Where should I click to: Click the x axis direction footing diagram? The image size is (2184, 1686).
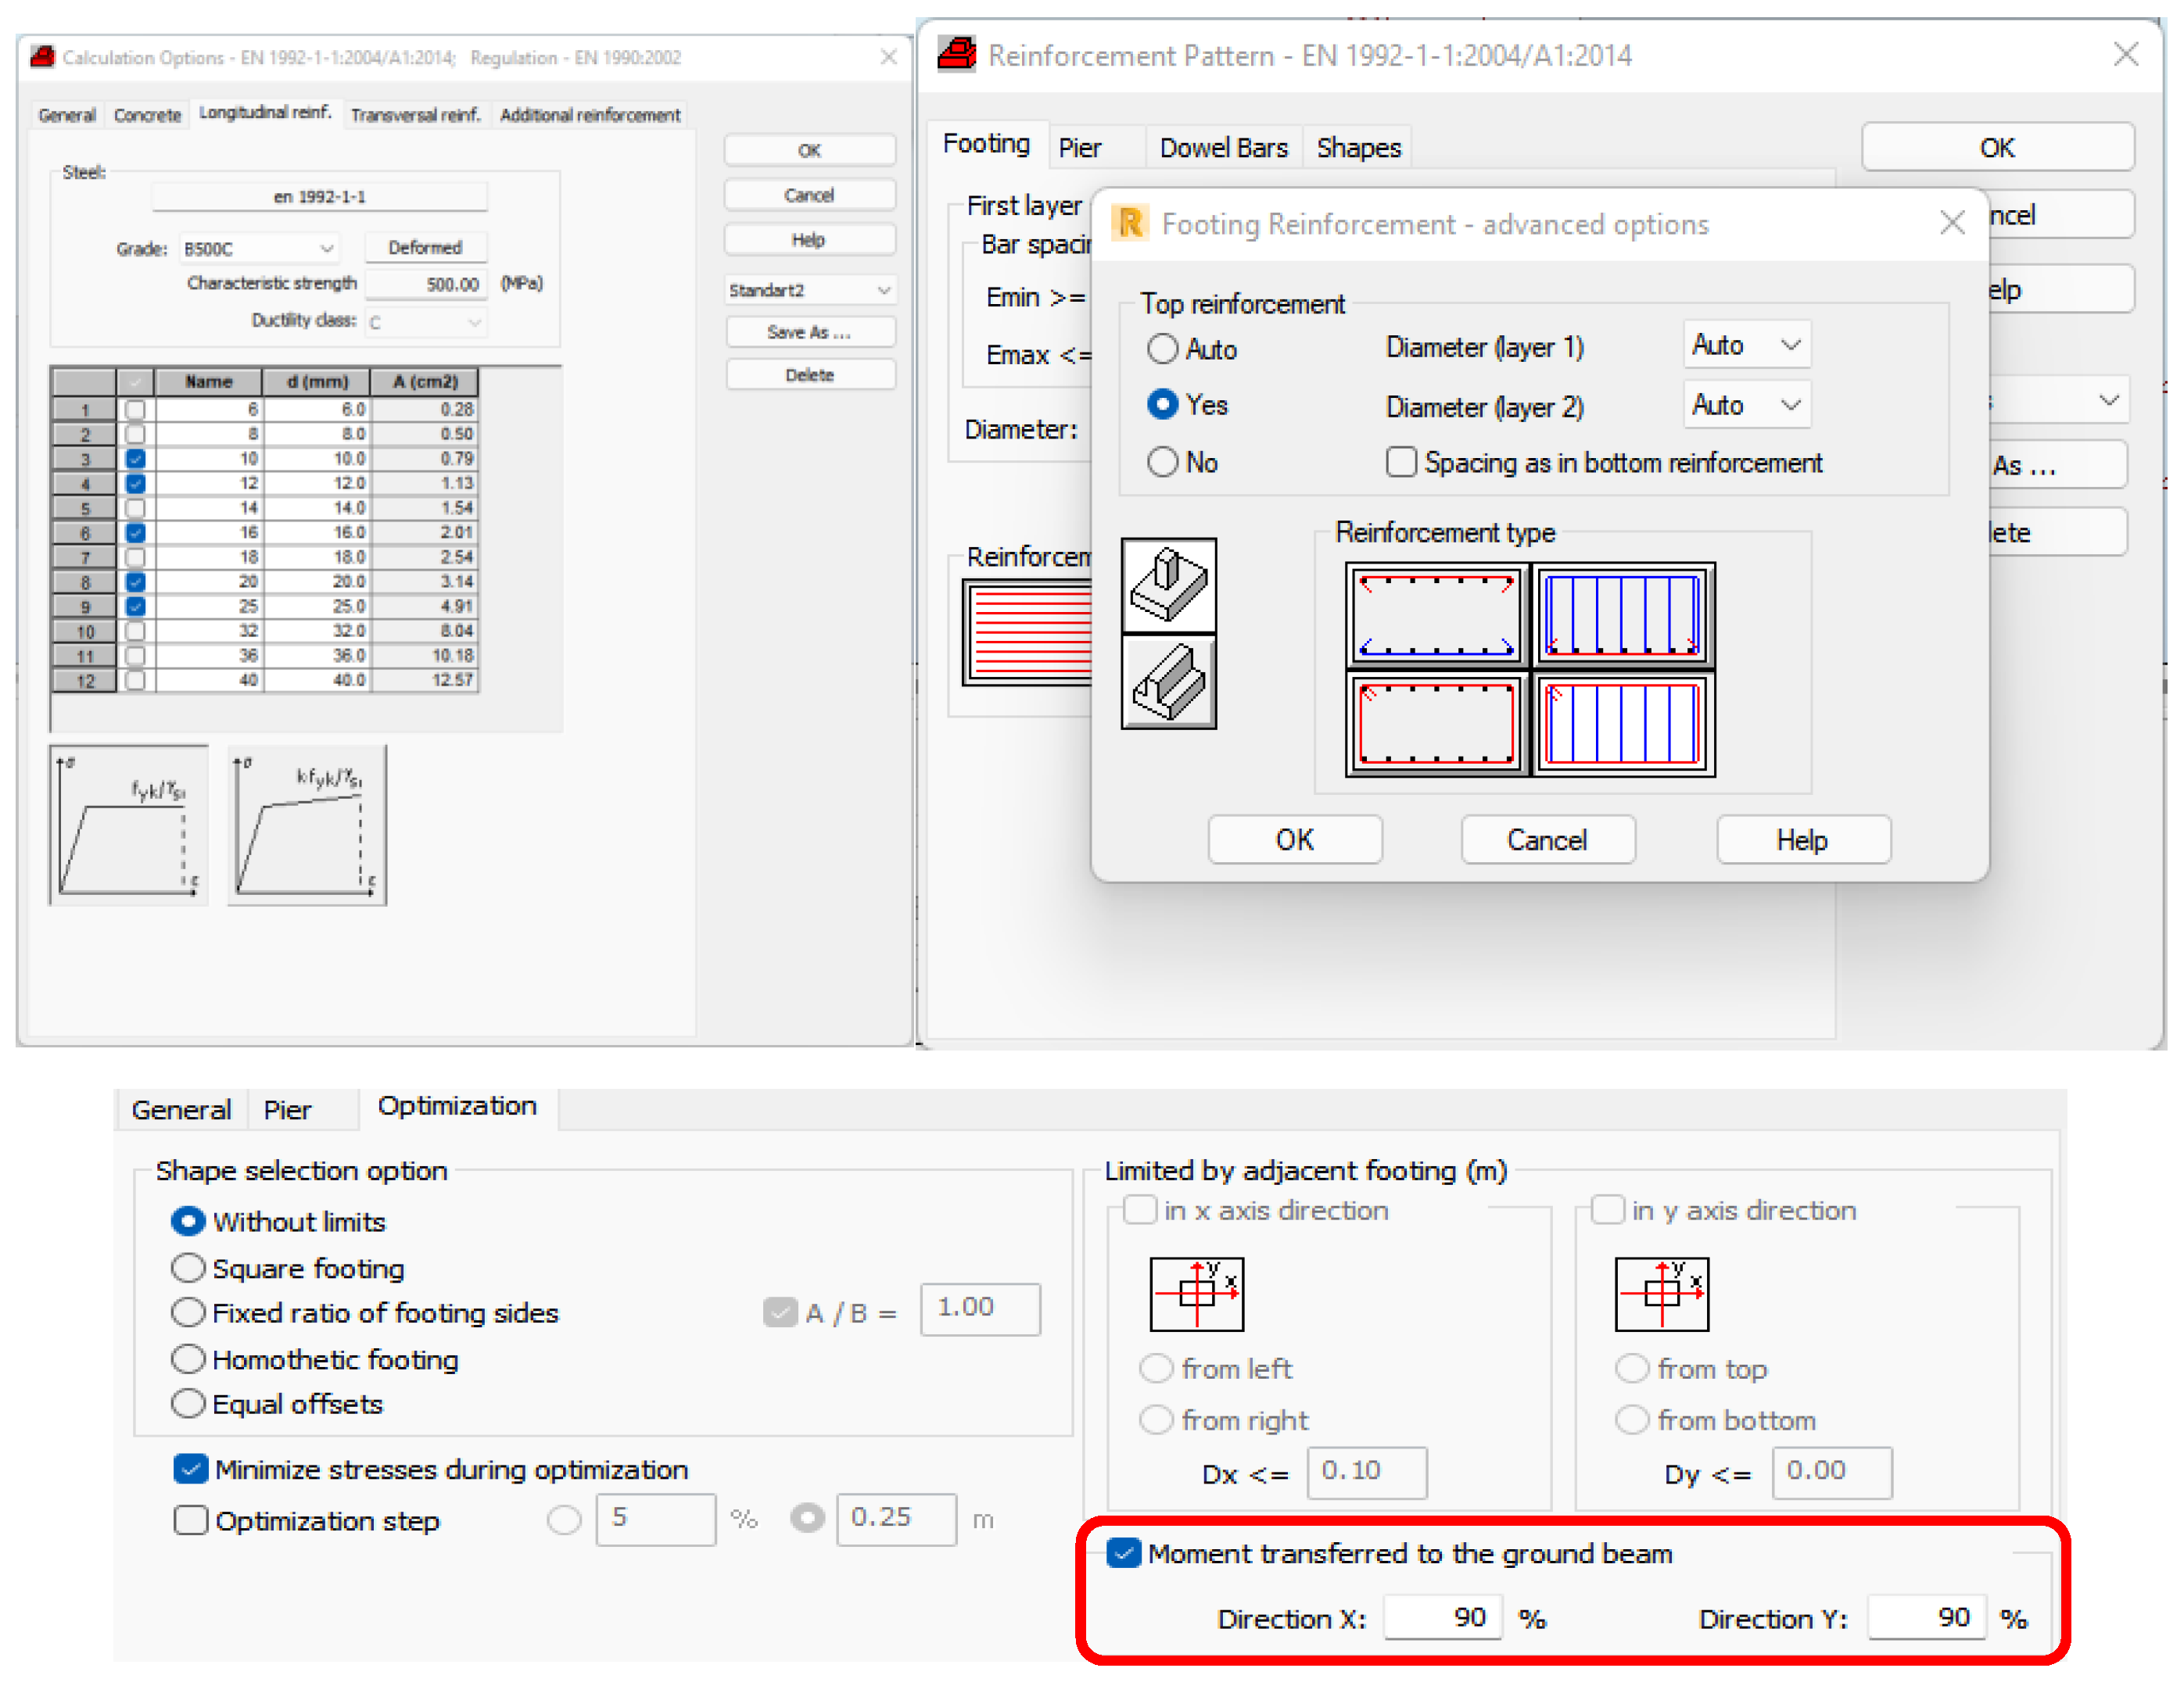click(1196, 1294)
